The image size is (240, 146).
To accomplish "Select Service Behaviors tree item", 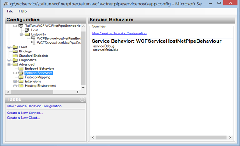I will [x=38, y=73].
